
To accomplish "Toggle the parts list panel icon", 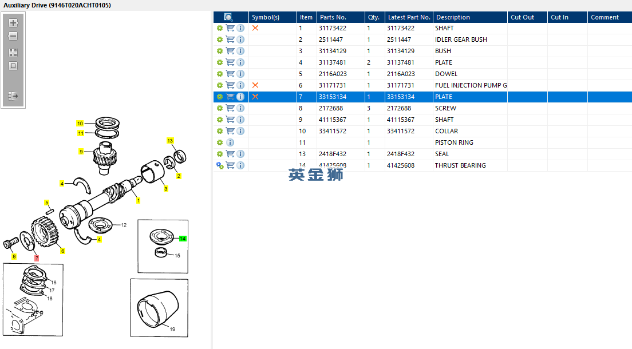I will coord(13,96).
